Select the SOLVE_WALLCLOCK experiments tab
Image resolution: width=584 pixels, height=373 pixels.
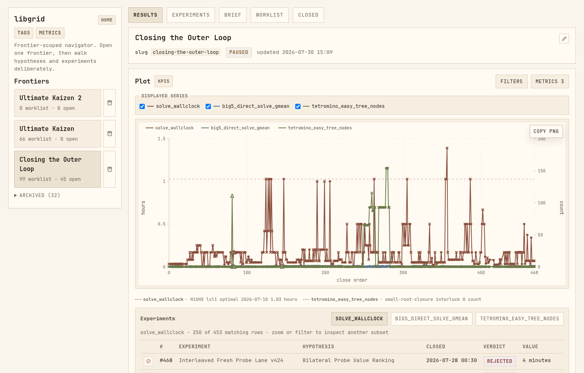pos(359,319)
